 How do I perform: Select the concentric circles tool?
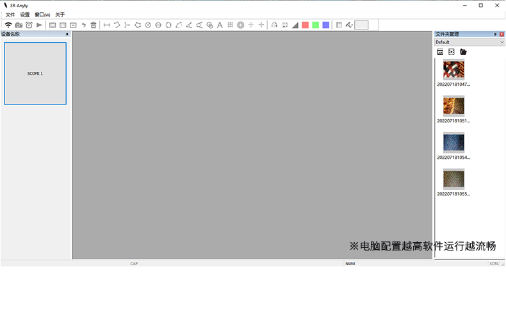click(x=240, y=25)
